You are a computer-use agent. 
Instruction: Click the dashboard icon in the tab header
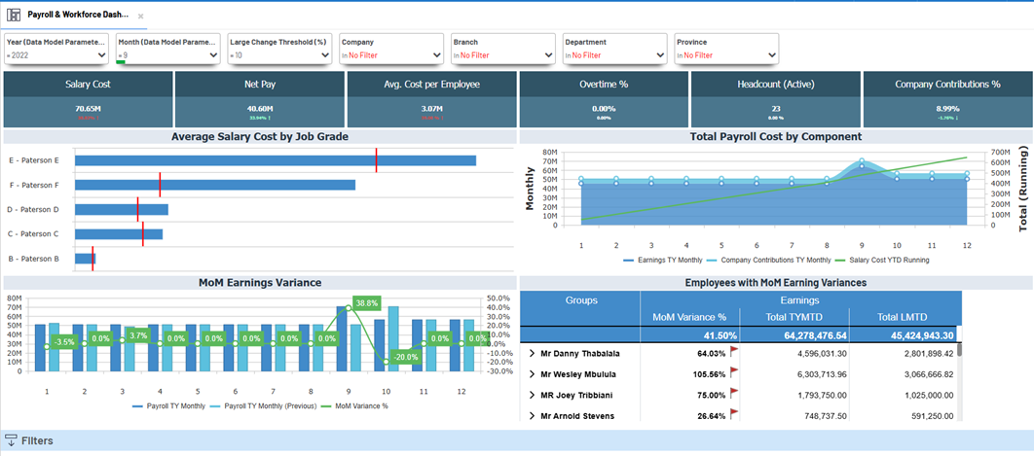[16, 16]
